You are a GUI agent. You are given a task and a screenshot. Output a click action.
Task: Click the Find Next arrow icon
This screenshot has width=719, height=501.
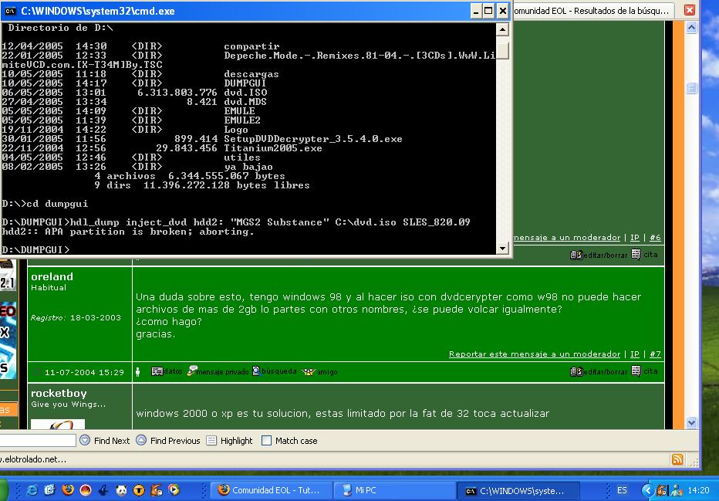point(84,440)
